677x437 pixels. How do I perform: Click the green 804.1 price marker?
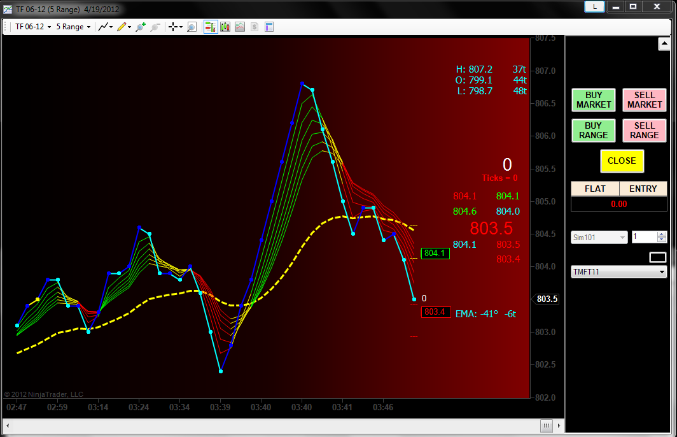pyautogui.click(x=435, y=254)
